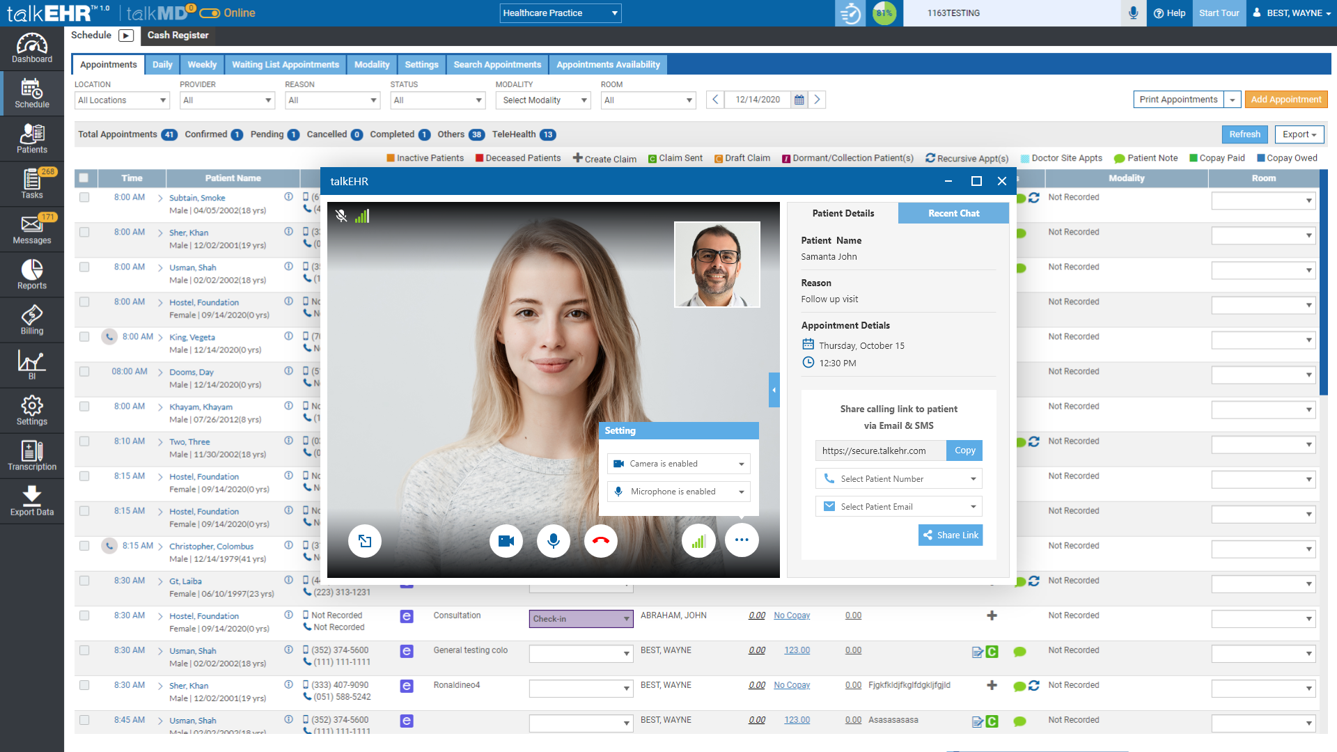Tick the select-all header checkbox

point(84,178)
